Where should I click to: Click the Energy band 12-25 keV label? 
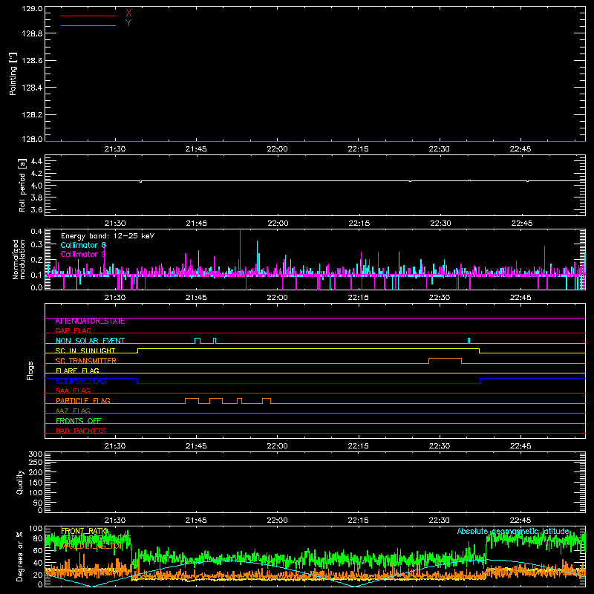click(x=108, y=236)
